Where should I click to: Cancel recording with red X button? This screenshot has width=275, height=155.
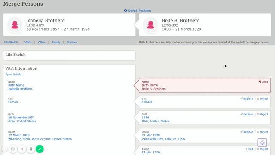point(22,149)
